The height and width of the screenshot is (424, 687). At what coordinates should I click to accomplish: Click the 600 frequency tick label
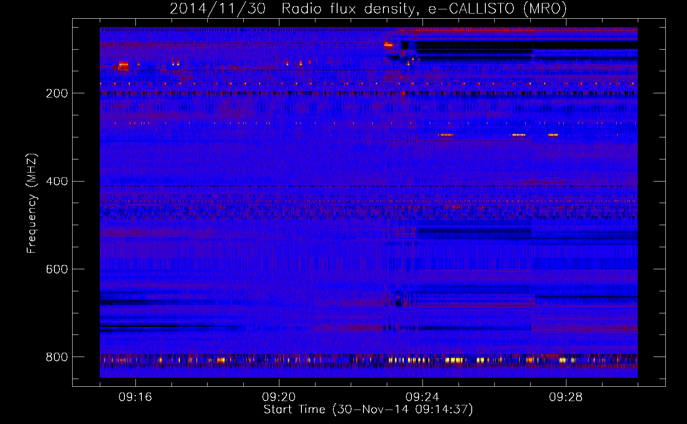(57, 269)
